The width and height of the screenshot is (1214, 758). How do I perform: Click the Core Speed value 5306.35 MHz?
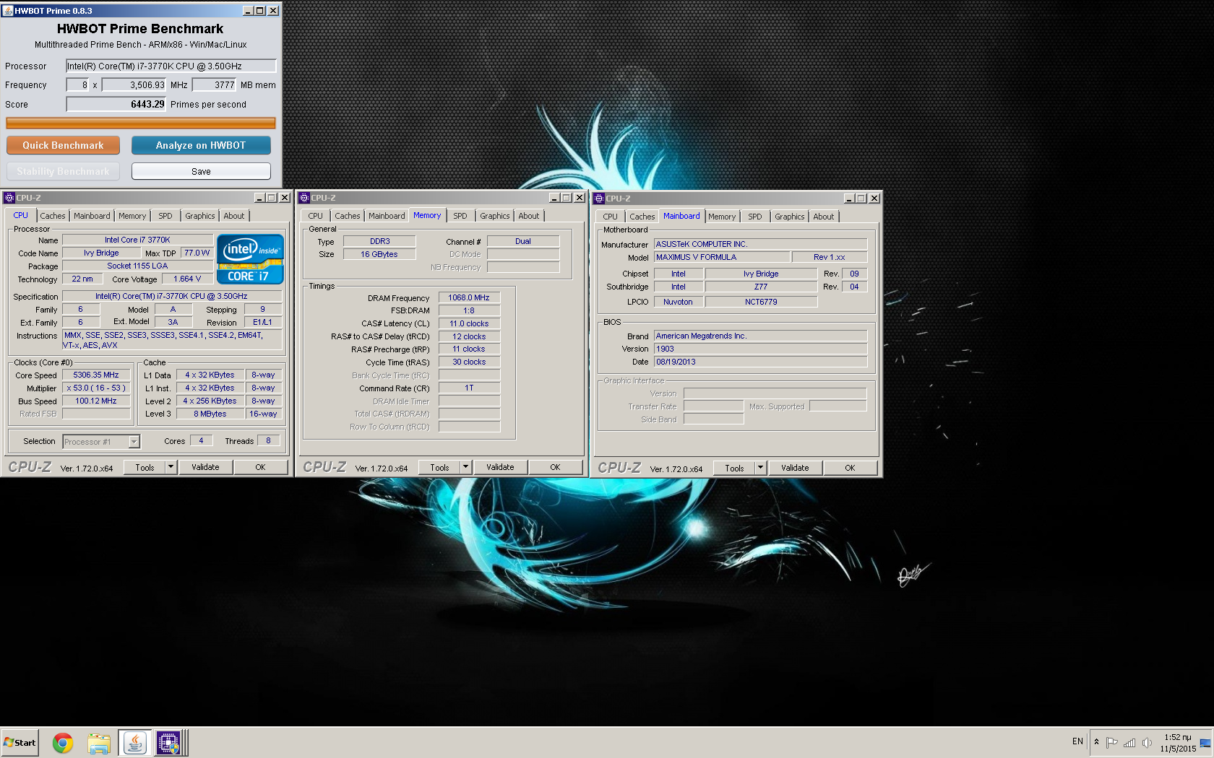coord(96,375)
